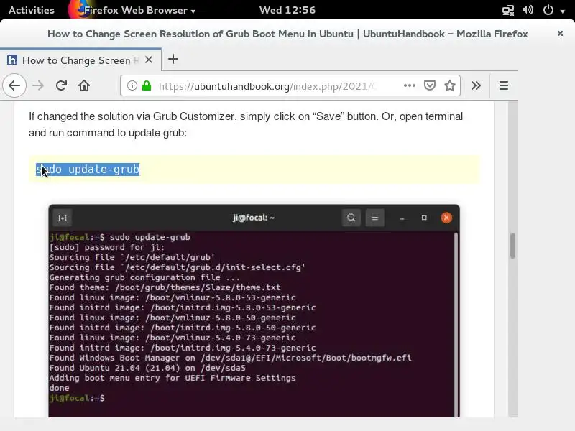Open the Activities overview

[32, 10]
